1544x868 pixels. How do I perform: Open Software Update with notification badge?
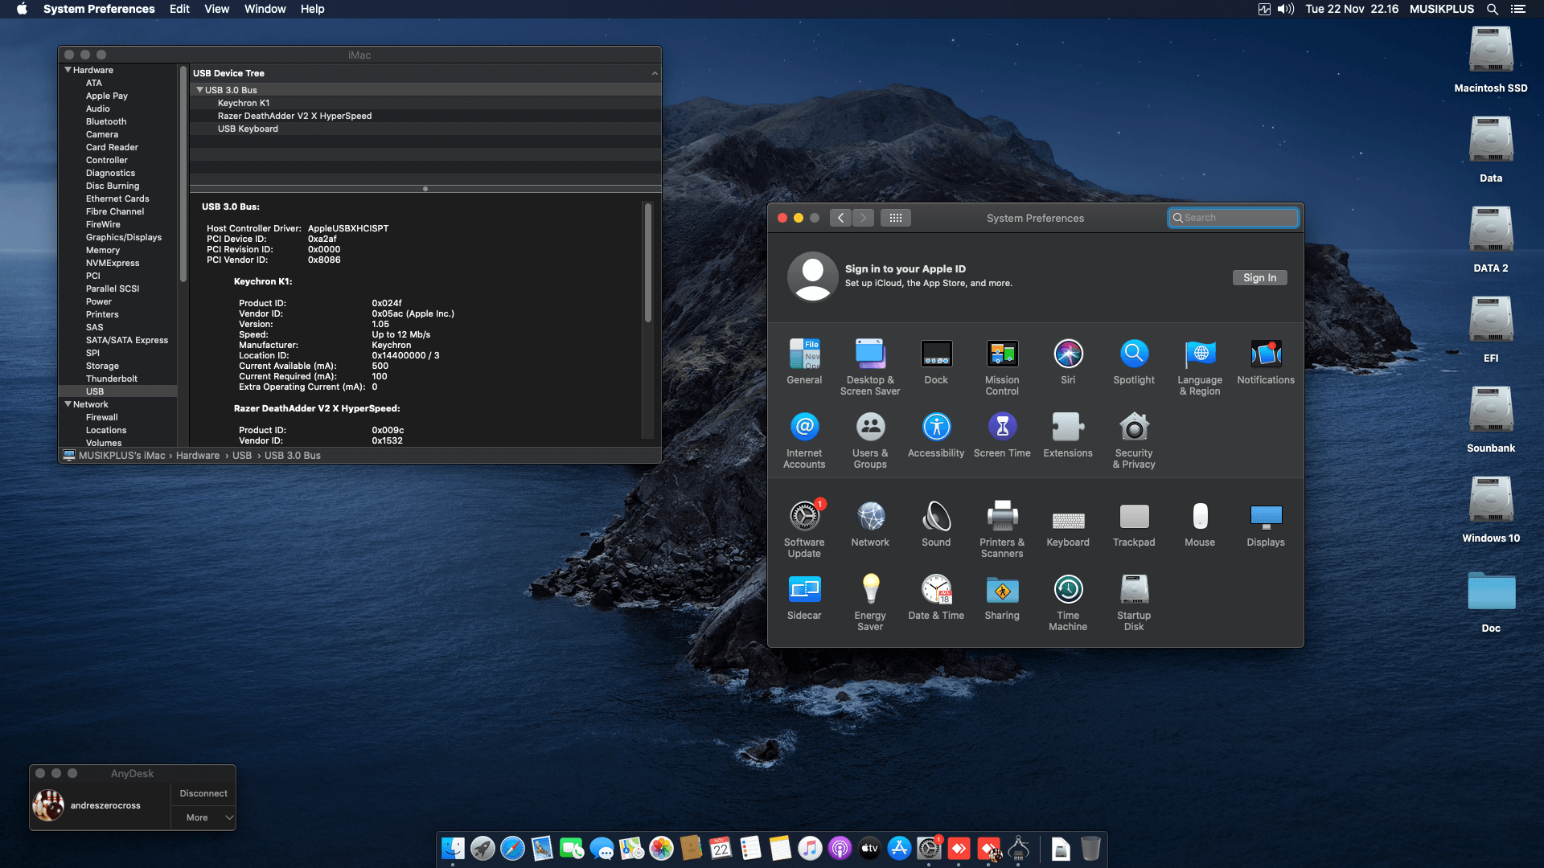803,517
